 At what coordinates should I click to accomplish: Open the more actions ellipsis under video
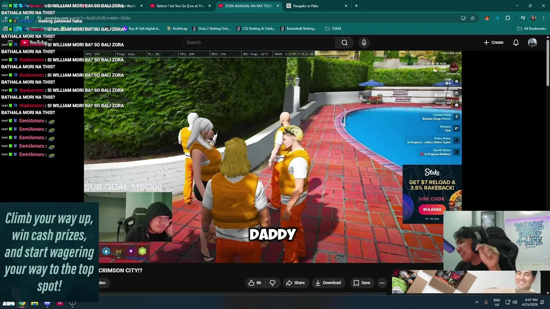point(382,283)
